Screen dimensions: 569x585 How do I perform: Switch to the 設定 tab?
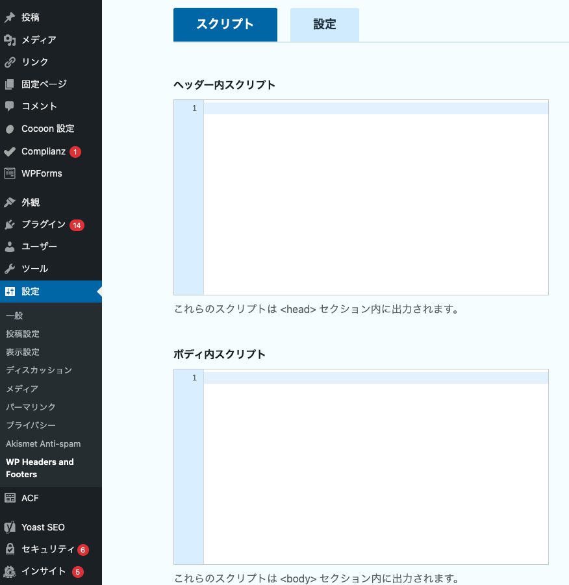[x=324, y=24]
